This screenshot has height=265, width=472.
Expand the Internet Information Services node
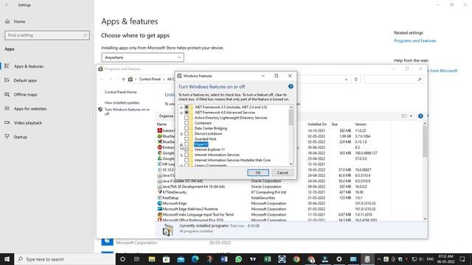(x=181, y=155)
